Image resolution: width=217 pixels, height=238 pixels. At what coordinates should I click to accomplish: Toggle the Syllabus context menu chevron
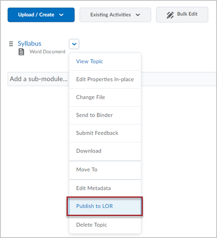74,44
